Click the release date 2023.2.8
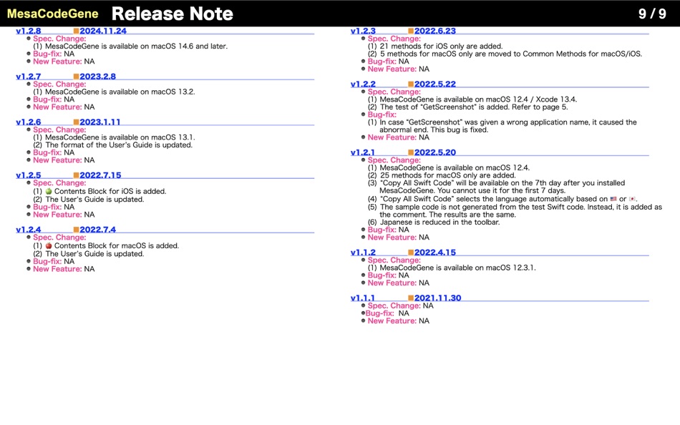Screen dimensions: 680x425 click(x=97, y=77)
